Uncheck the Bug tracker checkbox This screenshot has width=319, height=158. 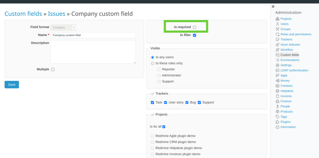[187, 103]
